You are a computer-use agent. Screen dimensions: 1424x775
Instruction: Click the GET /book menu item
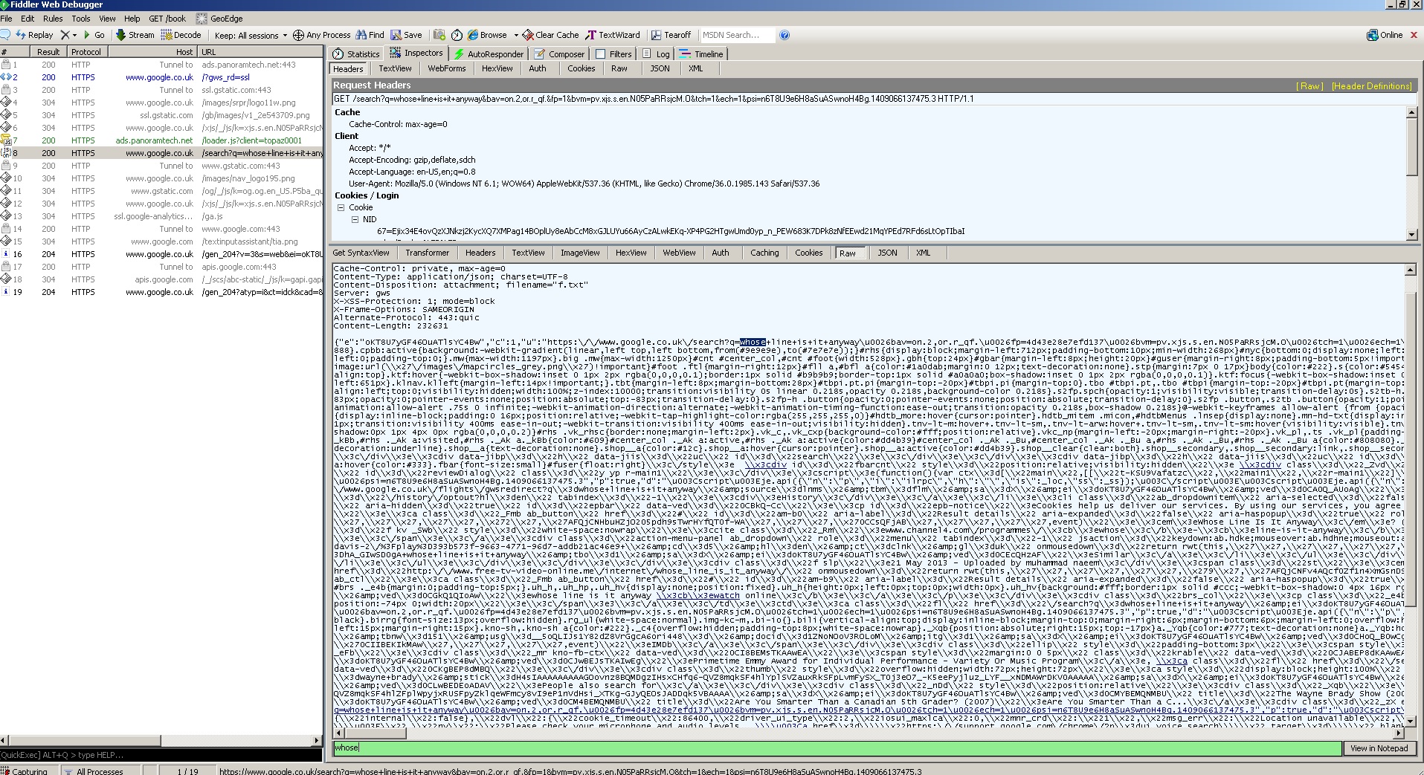coord(167,19)
